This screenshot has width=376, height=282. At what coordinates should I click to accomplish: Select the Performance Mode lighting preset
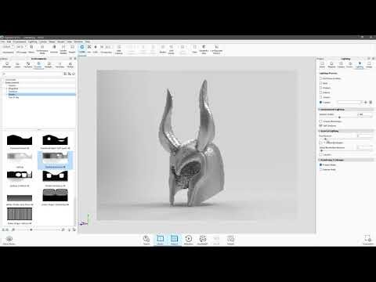[x=321, y=78]
